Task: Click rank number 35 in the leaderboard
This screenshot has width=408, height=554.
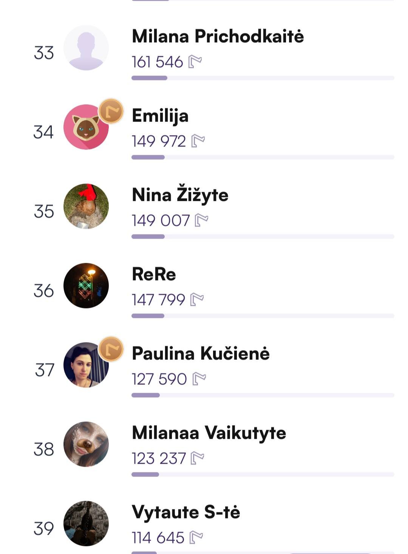Action: point(44,211)
